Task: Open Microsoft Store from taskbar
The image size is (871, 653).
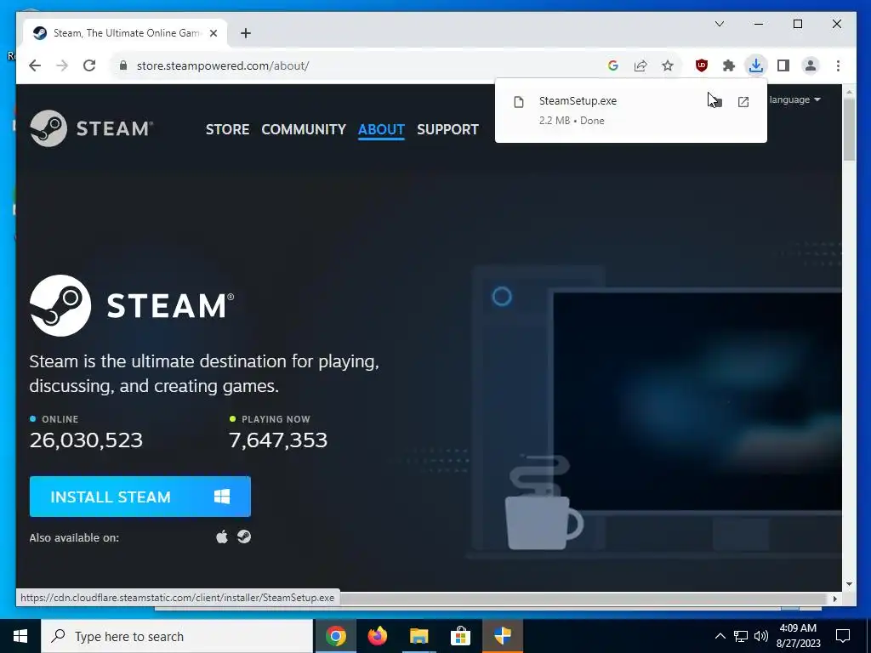Action: [460, 636]
